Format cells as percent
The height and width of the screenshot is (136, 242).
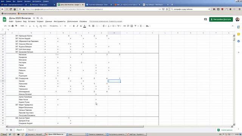click(34, 26)
